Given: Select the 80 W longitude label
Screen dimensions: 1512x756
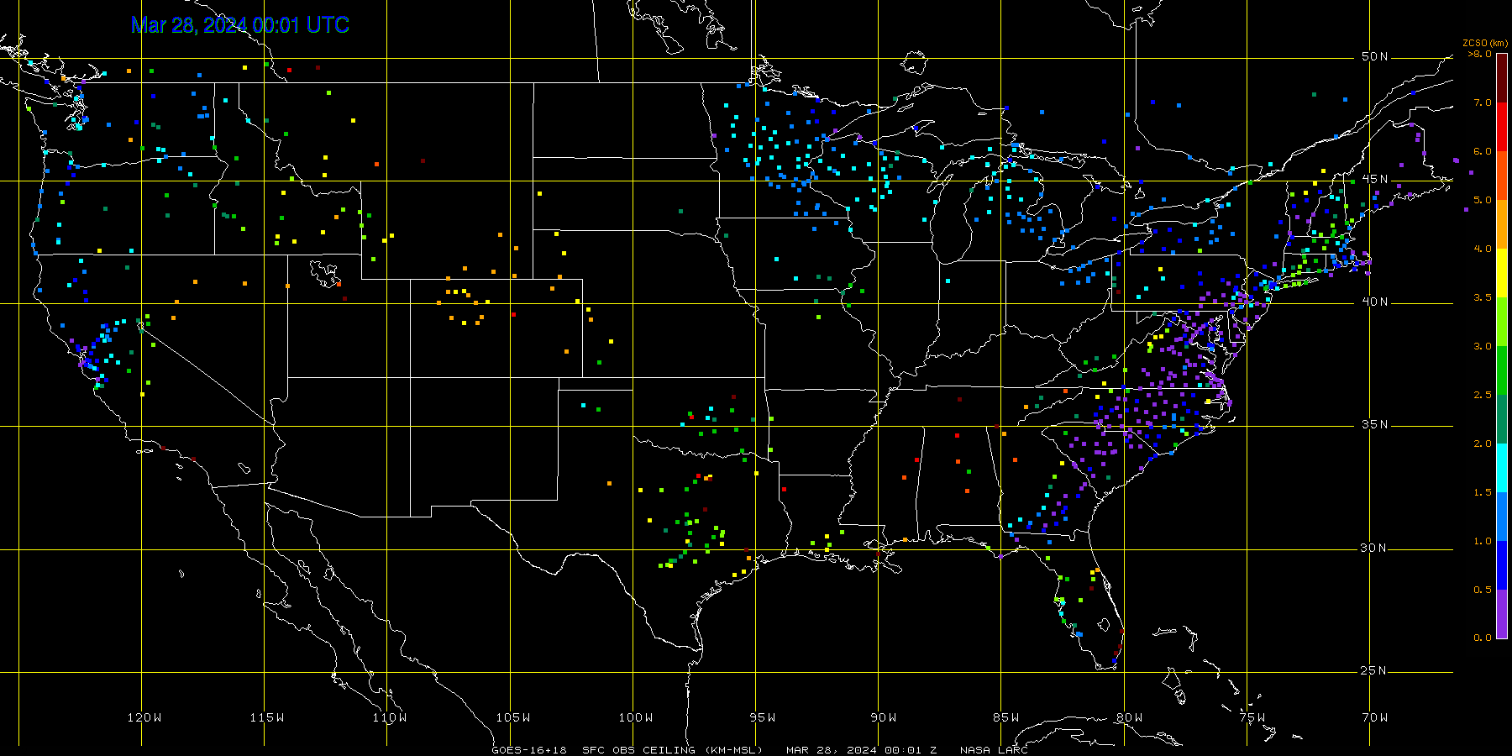Looking at the screenshot, I should 1129,717.
